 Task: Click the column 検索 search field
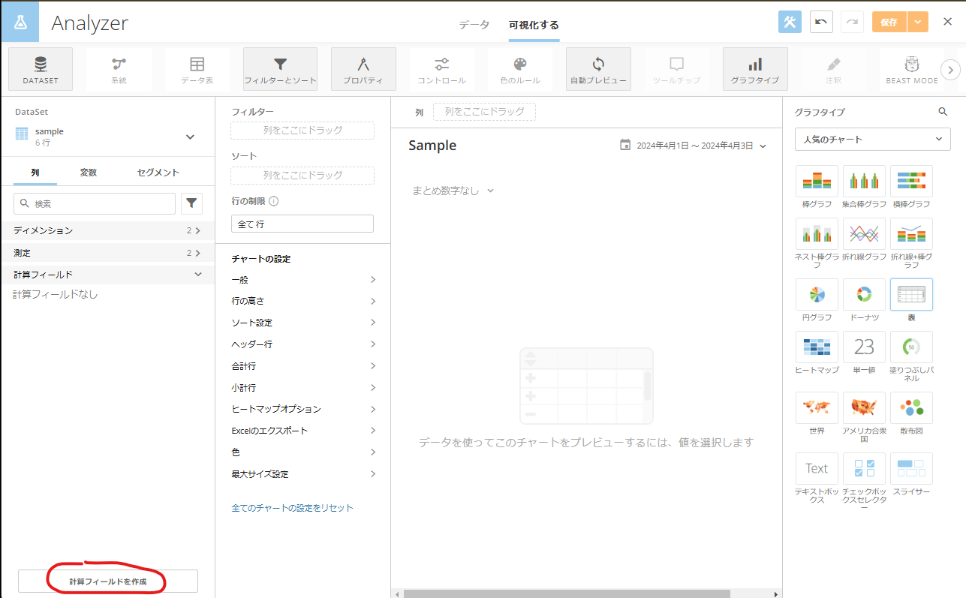(95, 203)
